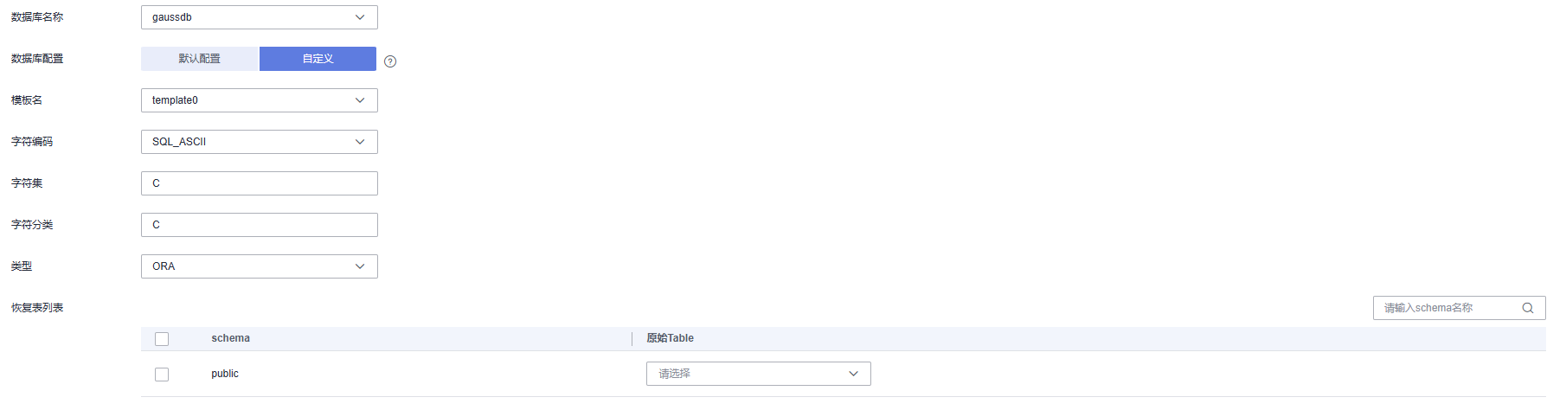Click the chevron in 请选择 table selector
This screenshot has width=1566, height=410.
coord(853,374)
